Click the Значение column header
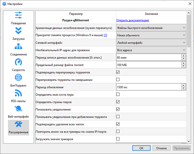 (151, 14)
